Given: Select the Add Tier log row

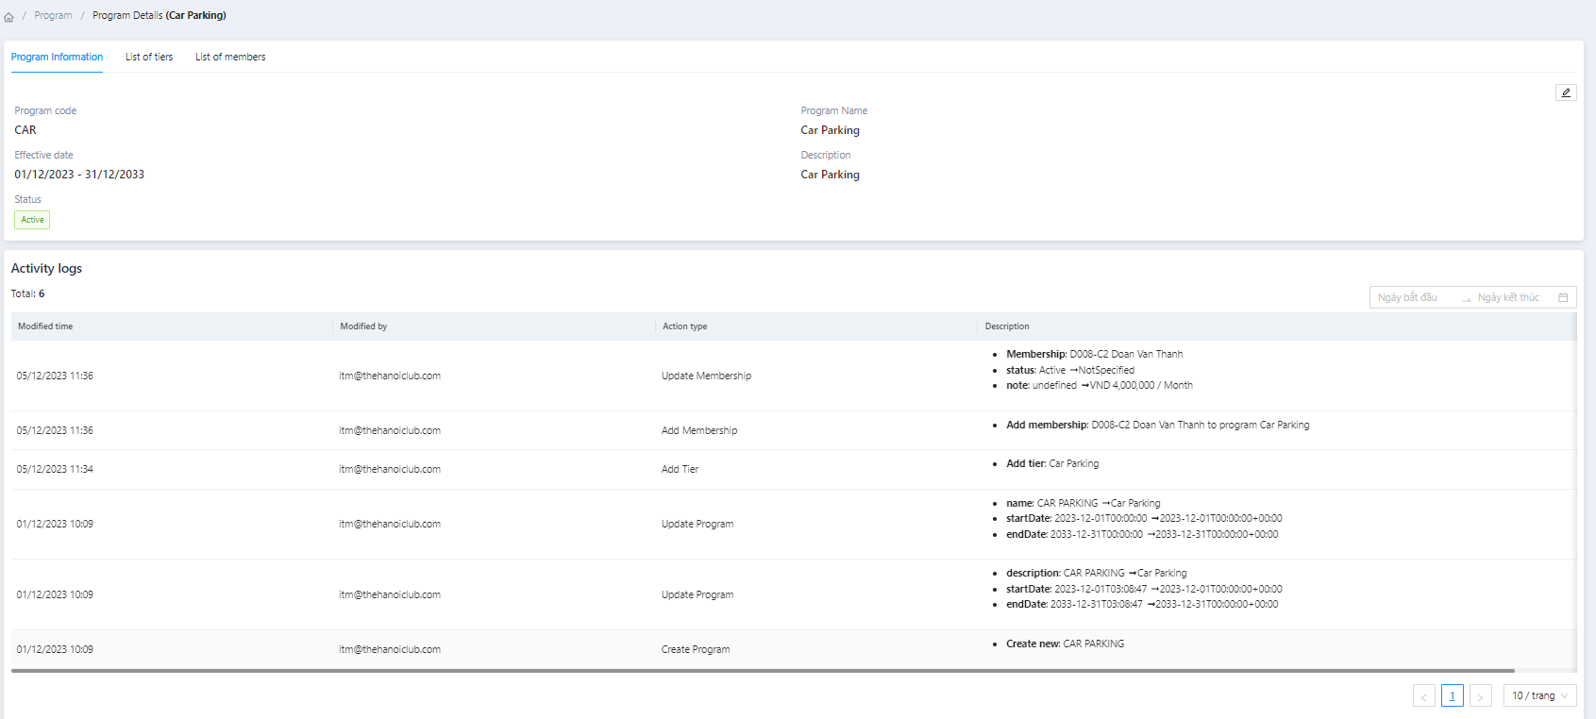Looking at the screenshot, I should (680, 469).
